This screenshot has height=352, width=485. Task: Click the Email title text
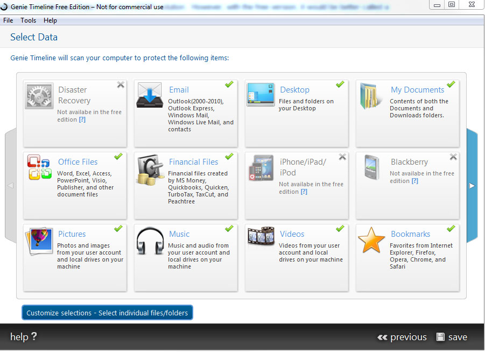click(179, 90)
